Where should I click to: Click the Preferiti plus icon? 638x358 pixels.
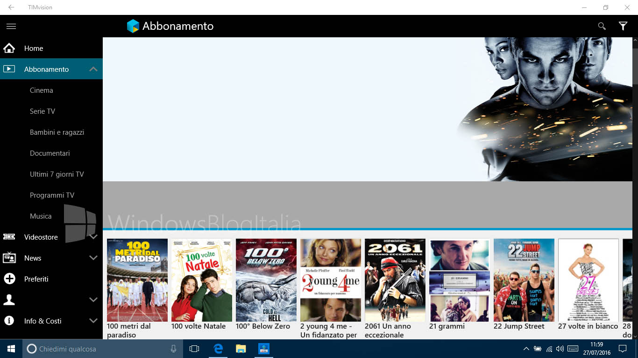pos(9,279)
